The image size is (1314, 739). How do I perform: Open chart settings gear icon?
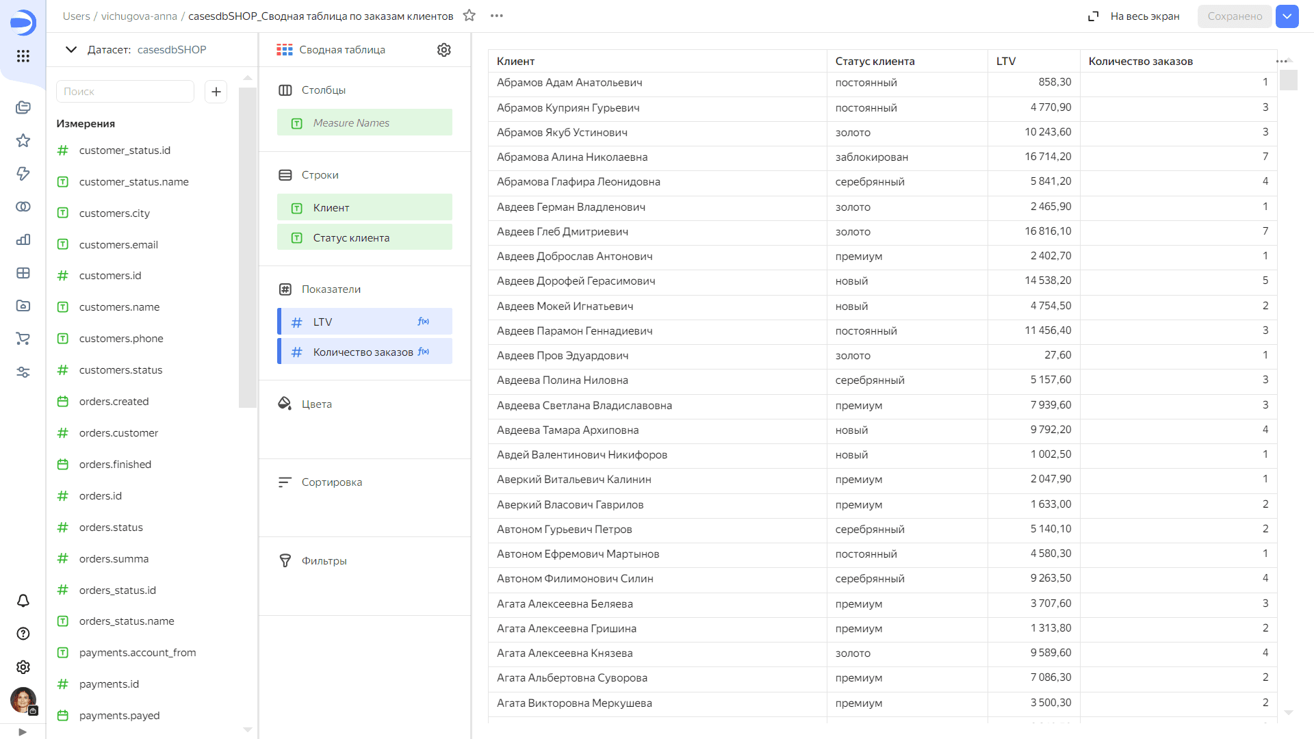coord(444,49)
